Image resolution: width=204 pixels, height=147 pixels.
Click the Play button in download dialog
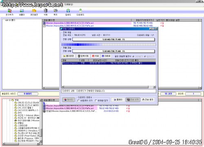pyautogui.click(x=118, y=100)
